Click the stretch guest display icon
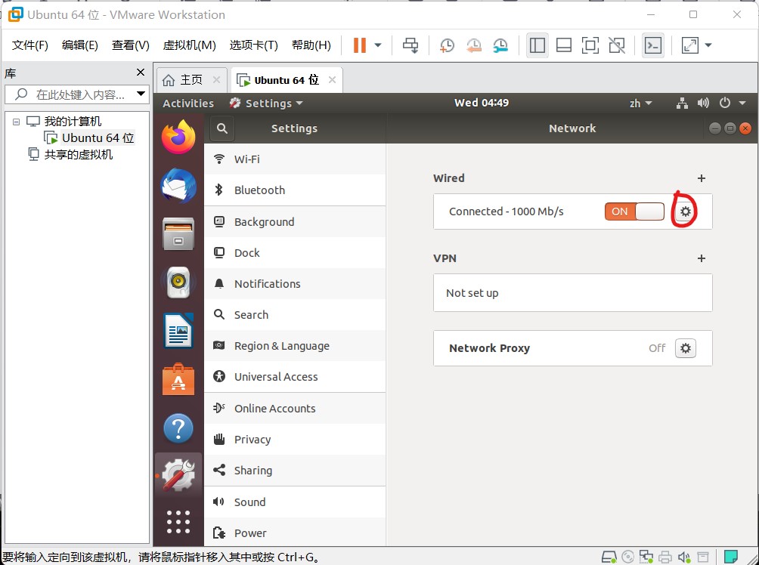This screenshot has width=759, height=565. point(689,45)
